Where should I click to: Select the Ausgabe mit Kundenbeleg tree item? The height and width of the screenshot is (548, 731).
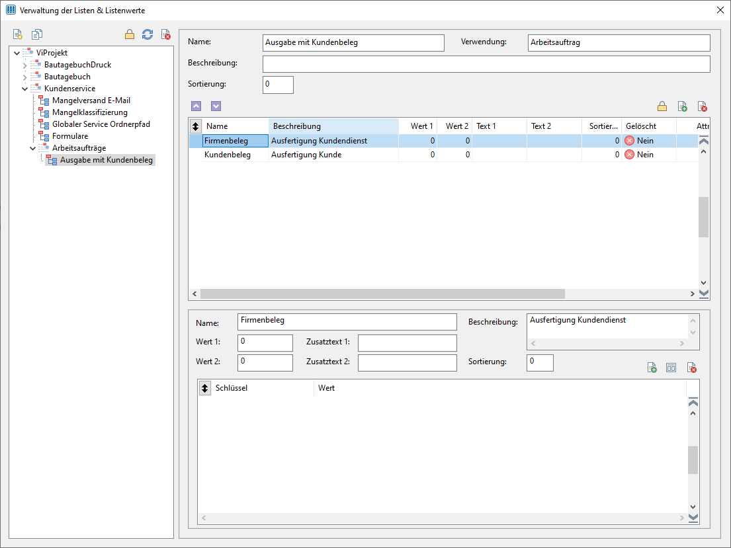click(107, 160)
